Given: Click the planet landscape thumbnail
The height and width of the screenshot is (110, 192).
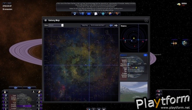Looking at the screenshot, I should click(x=134, y=91).
